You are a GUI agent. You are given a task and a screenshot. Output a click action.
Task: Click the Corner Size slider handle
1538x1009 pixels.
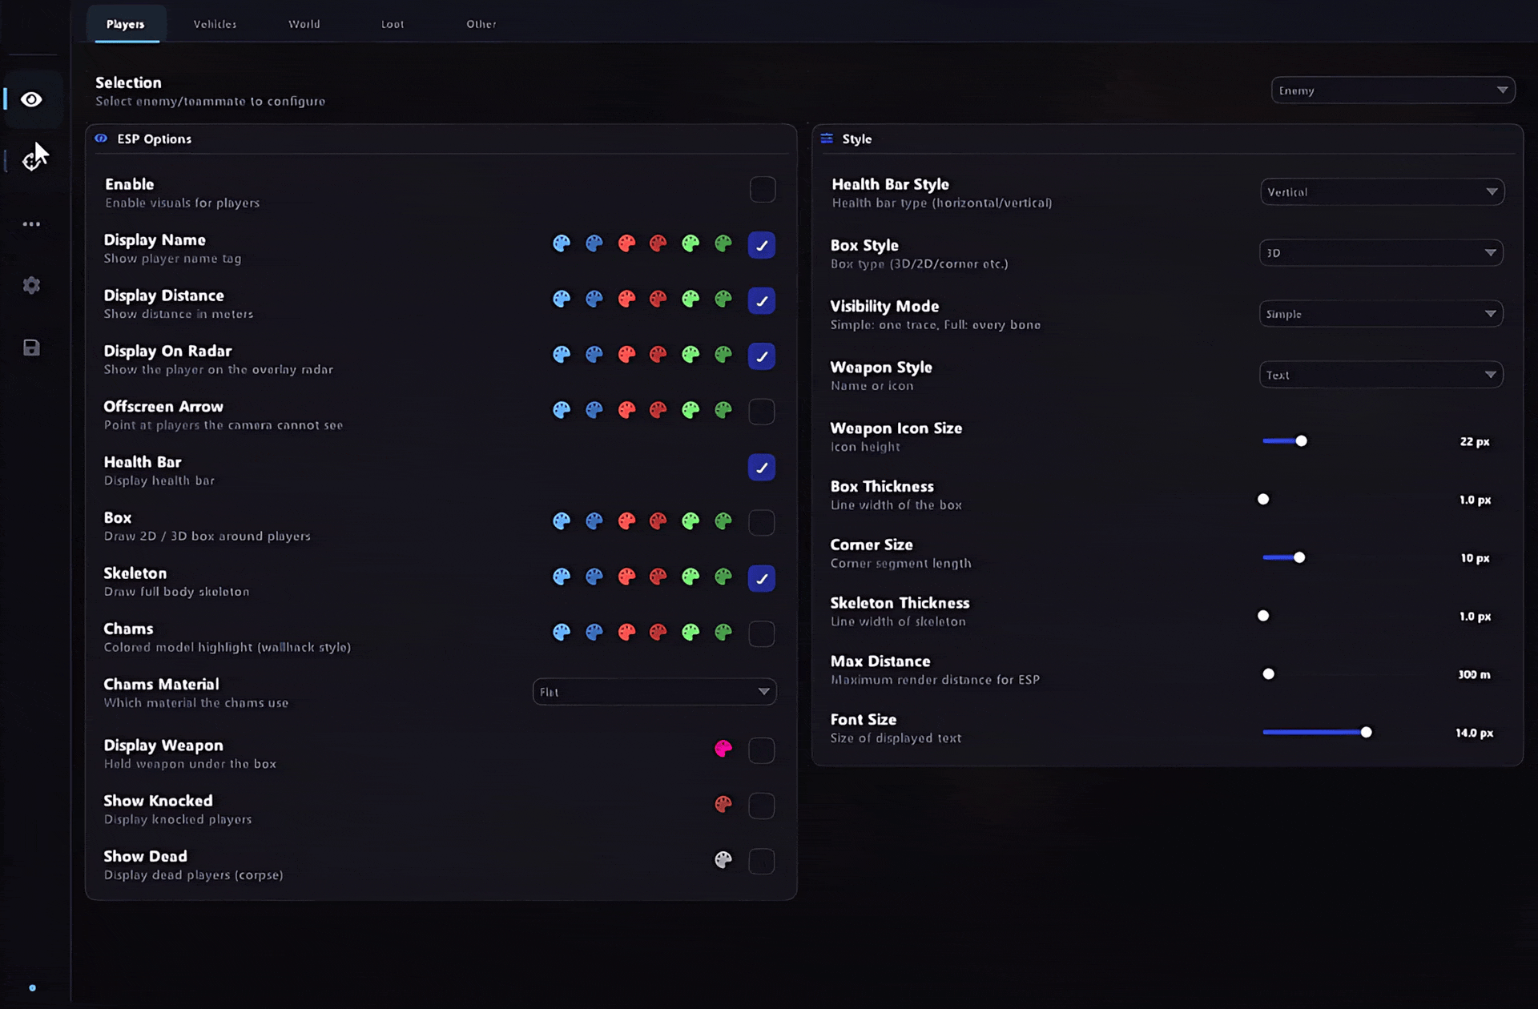click(x=1299, y=557)
